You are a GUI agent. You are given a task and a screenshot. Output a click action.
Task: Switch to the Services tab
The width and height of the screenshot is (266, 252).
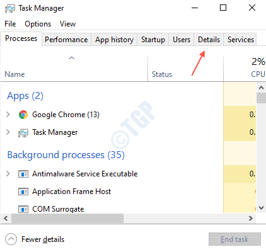click(241, 40)
